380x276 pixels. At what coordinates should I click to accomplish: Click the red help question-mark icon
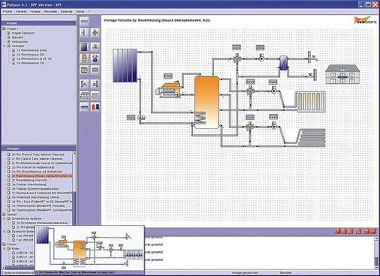tap(338, 231)
